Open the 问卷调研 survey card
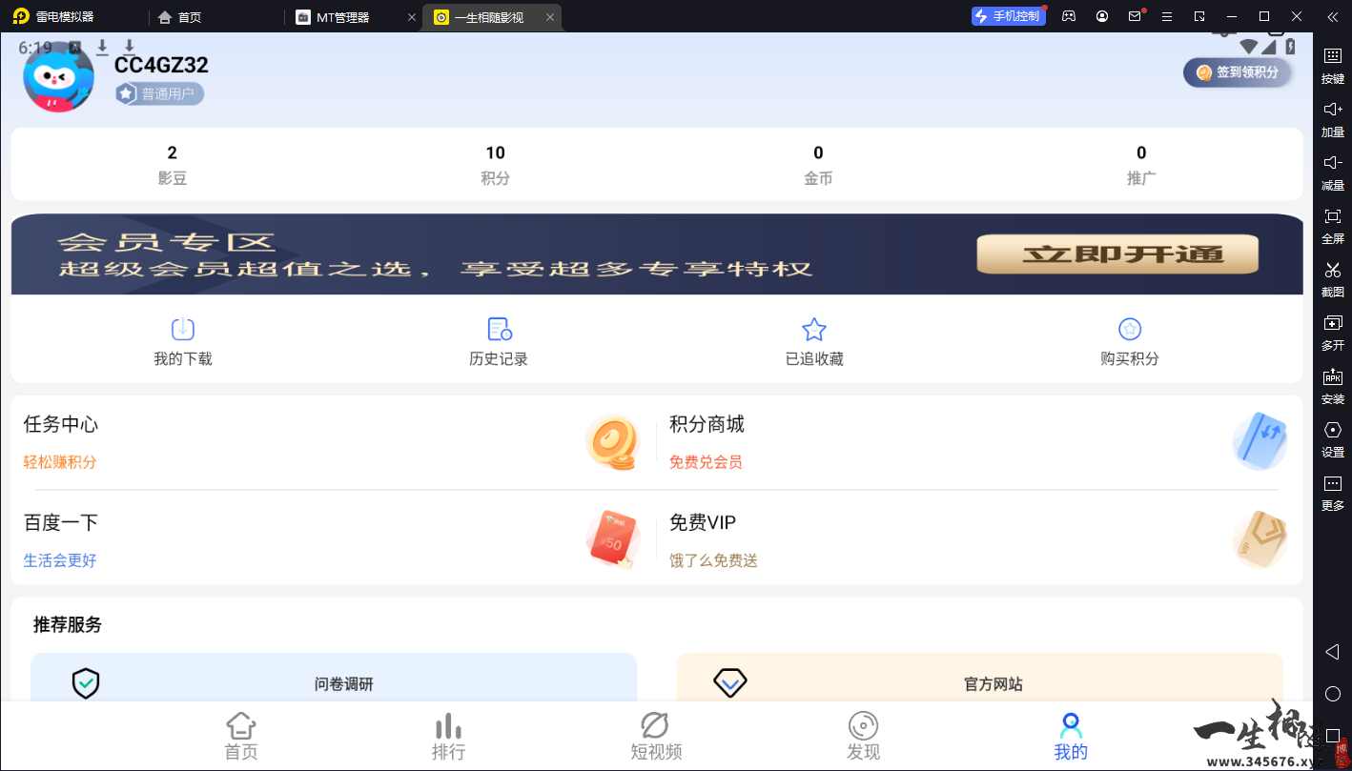The image size is (1352, 771). [x=334, y=683]
